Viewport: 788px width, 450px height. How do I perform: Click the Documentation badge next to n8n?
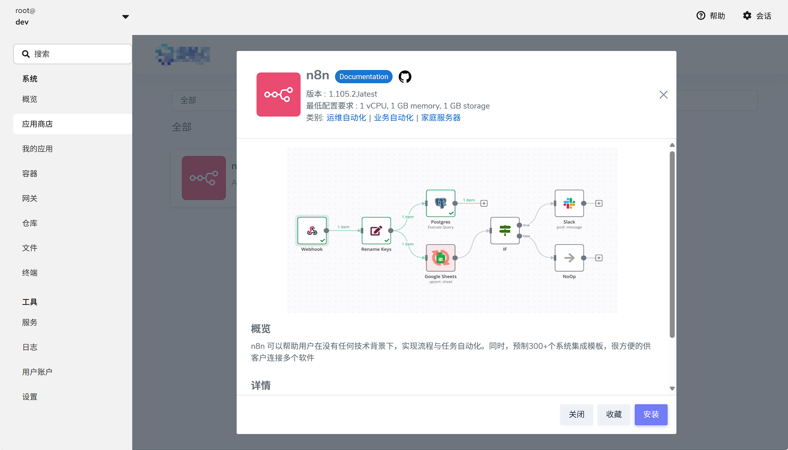[x=363, y=76]
